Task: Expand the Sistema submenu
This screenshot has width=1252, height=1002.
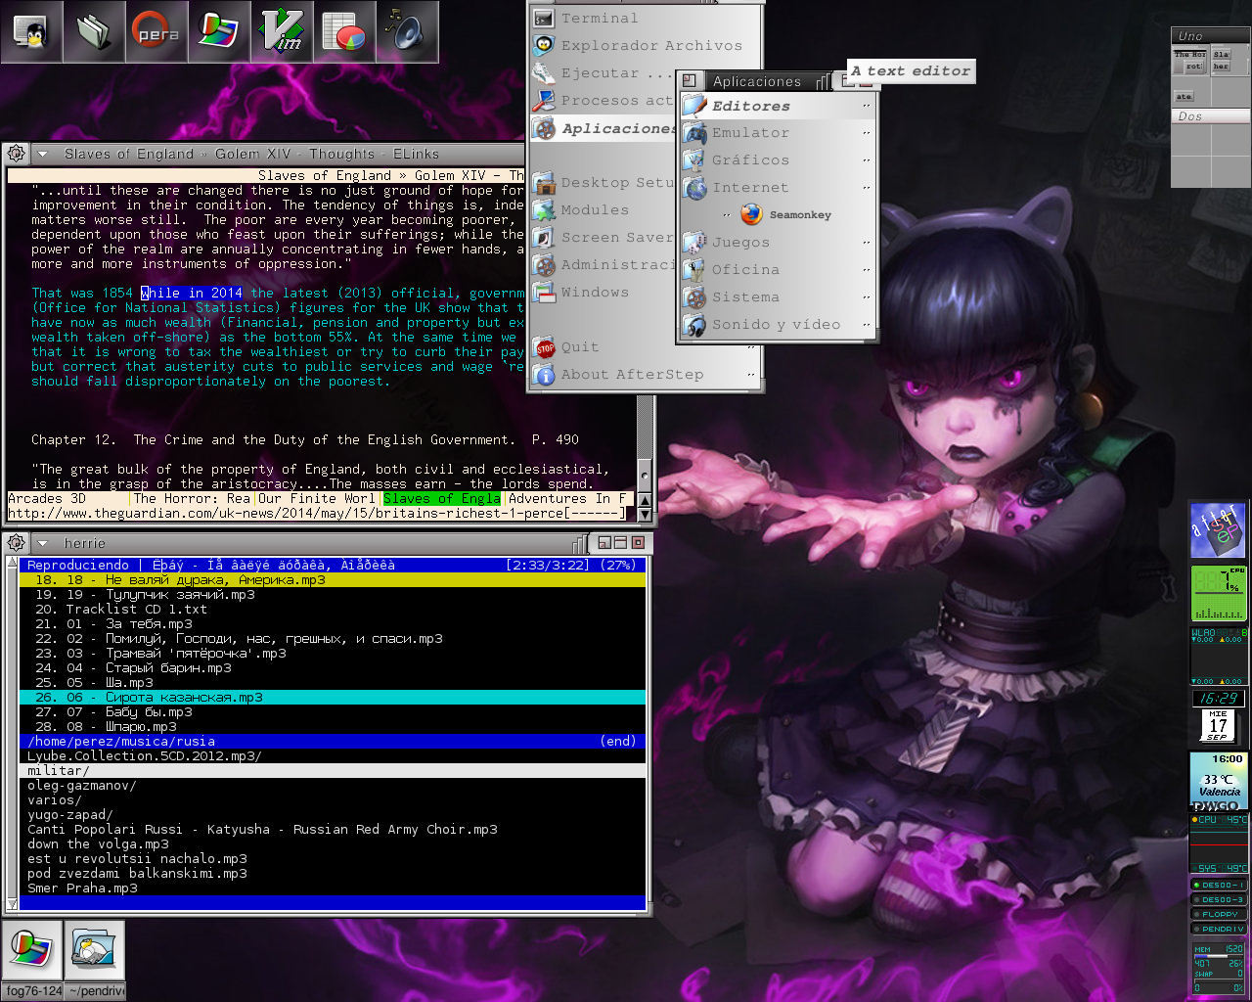Action: [x=778, y=297]
